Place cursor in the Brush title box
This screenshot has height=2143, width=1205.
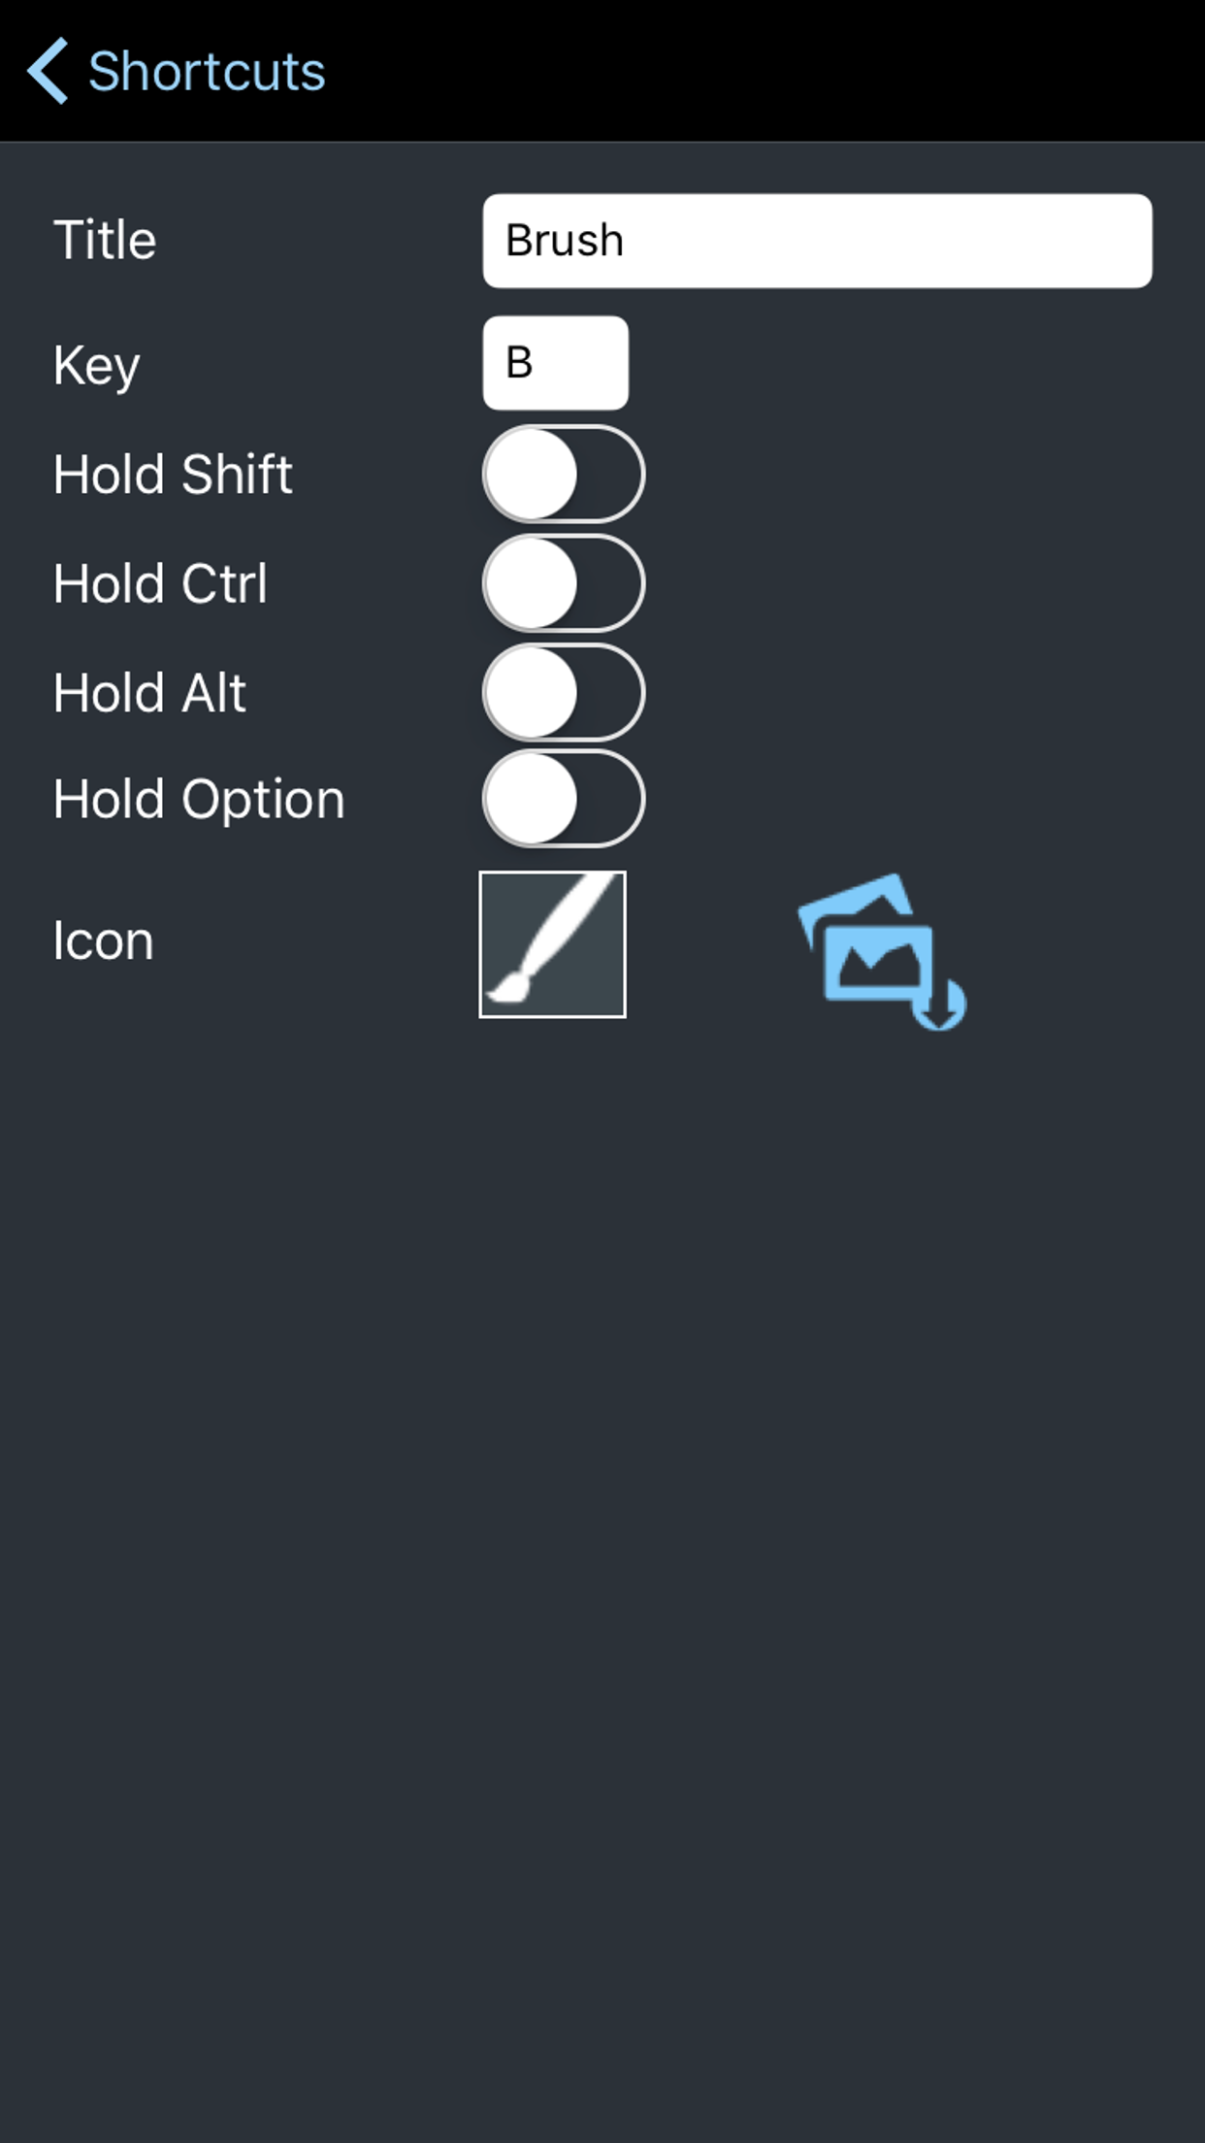(815, 240)
